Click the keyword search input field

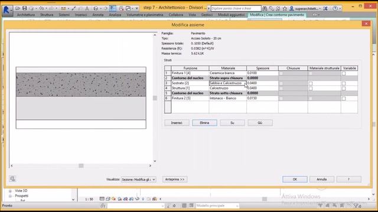point(236,8)
